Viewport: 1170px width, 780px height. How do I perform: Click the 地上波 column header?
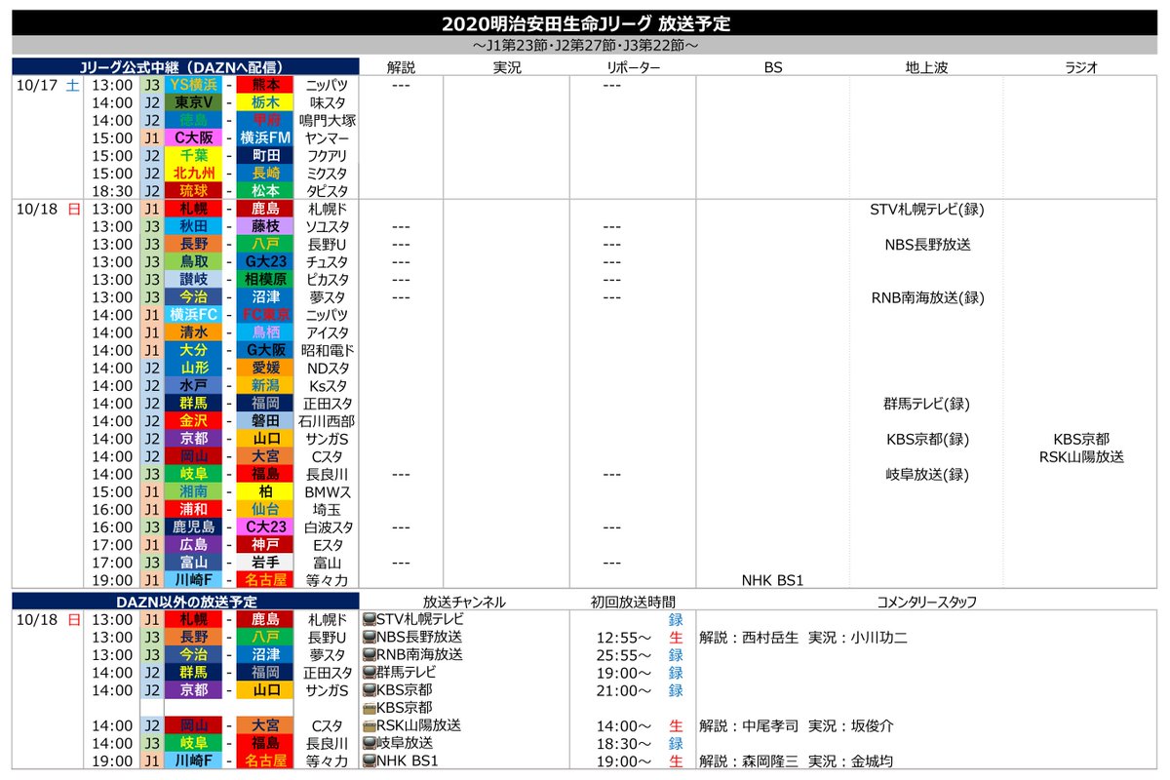click(x=926, y=67)
